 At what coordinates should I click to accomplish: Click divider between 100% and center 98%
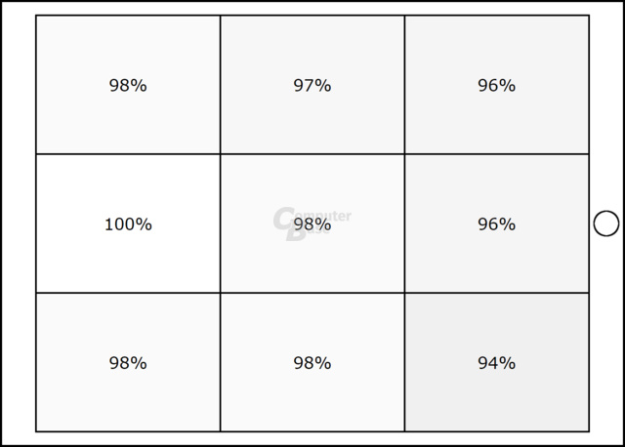(221, 223)
